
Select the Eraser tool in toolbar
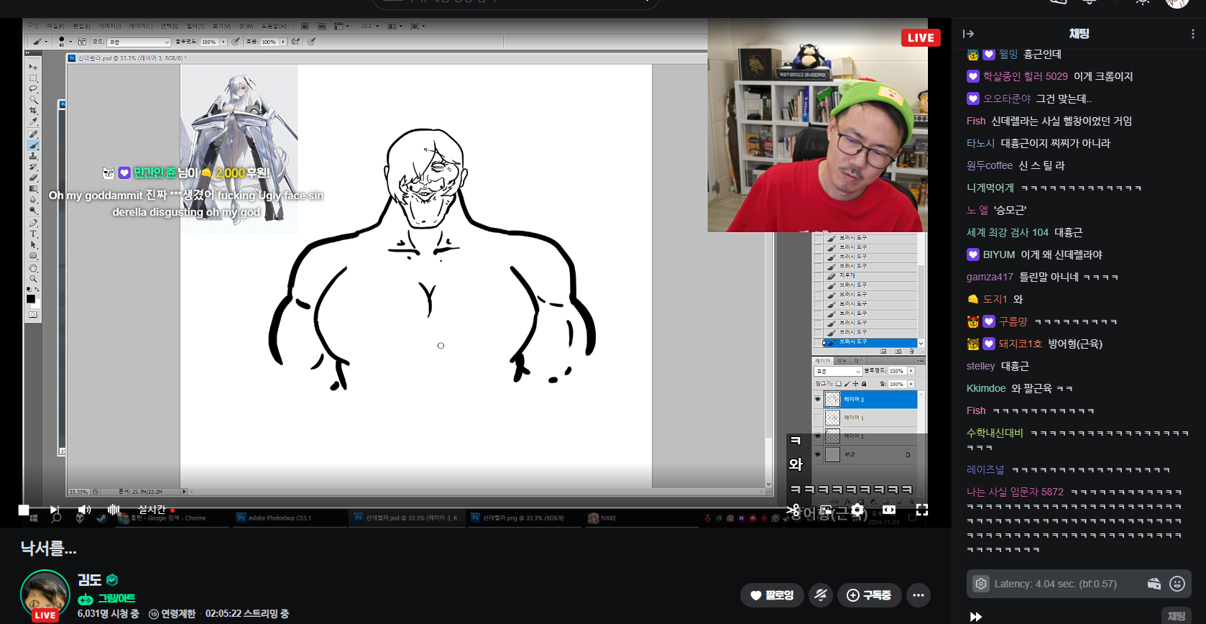pyautogui.click(x=33, y=177)
